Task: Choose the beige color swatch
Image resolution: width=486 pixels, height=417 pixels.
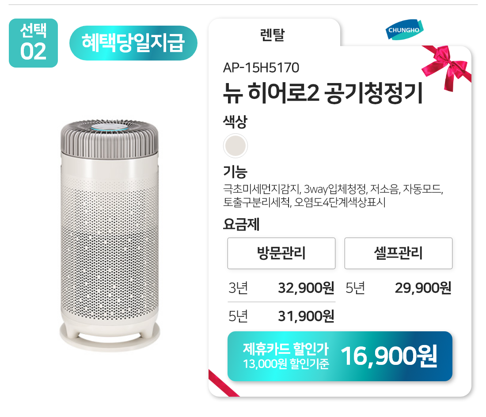Action: click(x=235, y=145)
